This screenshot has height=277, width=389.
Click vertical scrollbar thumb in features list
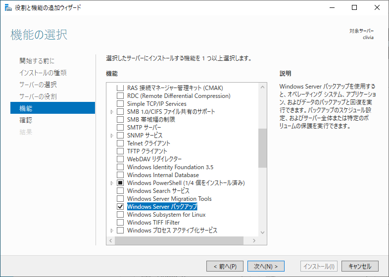262,148
